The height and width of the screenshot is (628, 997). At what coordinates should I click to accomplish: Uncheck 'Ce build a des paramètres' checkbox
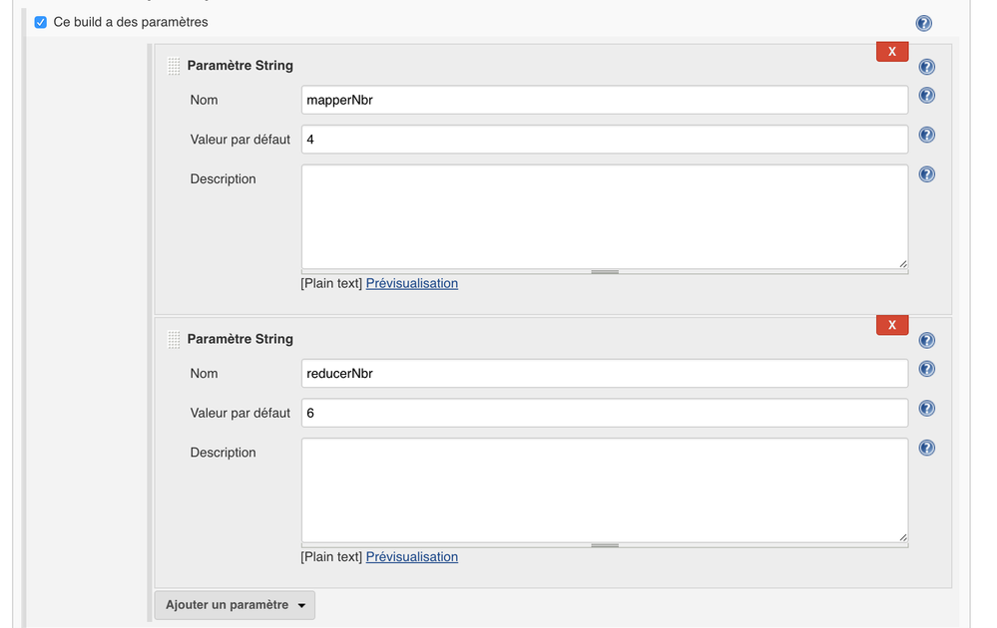tap(41, 22)
